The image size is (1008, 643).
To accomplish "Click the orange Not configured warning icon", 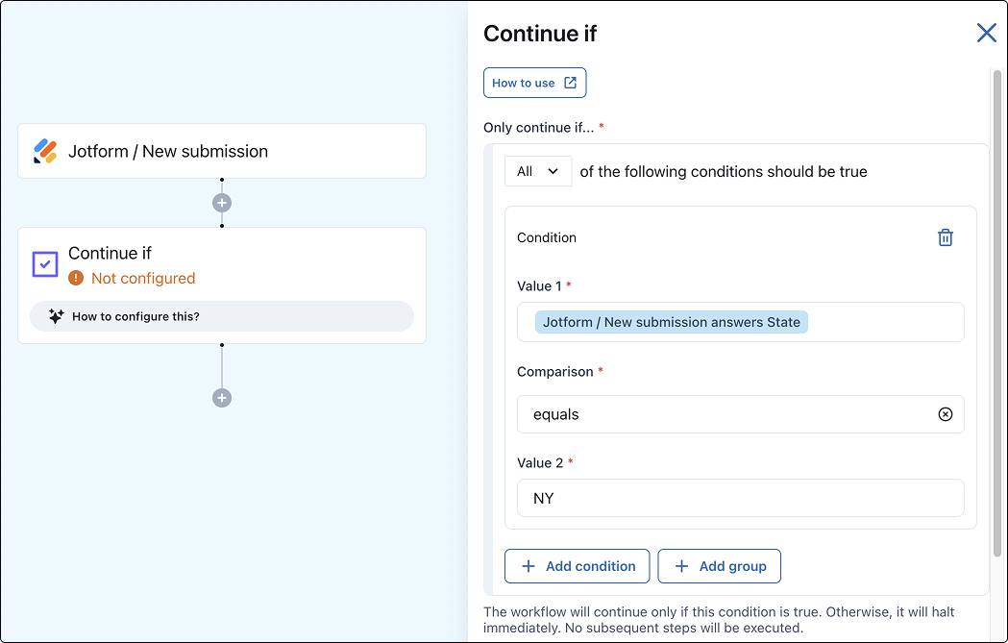I will (x=76, y=278).
